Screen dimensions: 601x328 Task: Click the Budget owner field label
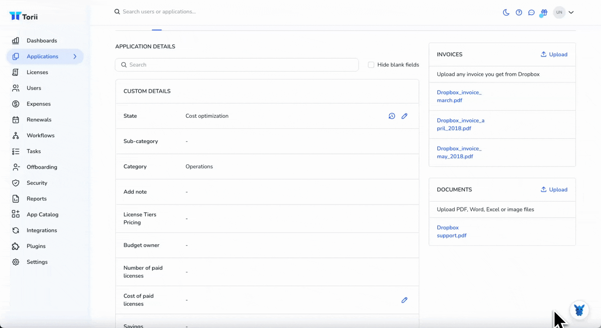click(141, 245)
